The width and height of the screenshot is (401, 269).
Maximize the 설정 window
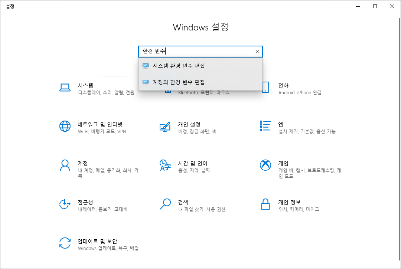click(x=375, y=6)
